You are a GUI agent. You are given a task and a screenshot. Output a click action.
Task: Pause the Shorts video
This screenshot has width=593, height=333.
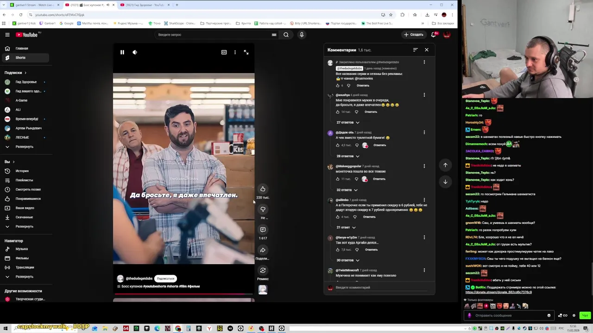(x=122, y=52)
